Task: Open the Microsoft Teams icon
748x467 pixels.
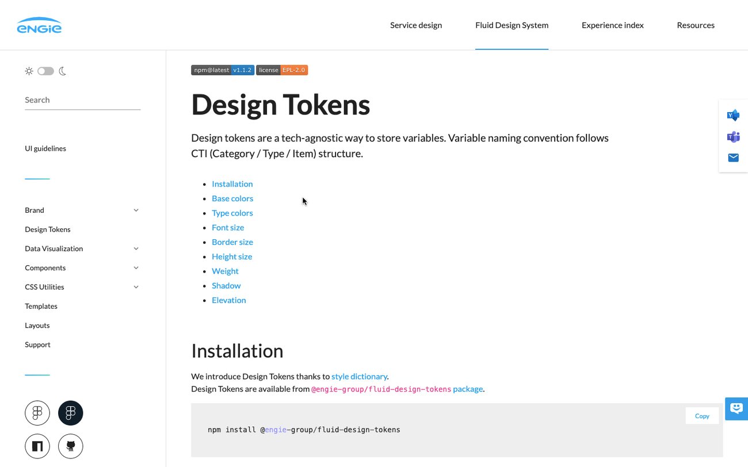Action: (733, 136)
